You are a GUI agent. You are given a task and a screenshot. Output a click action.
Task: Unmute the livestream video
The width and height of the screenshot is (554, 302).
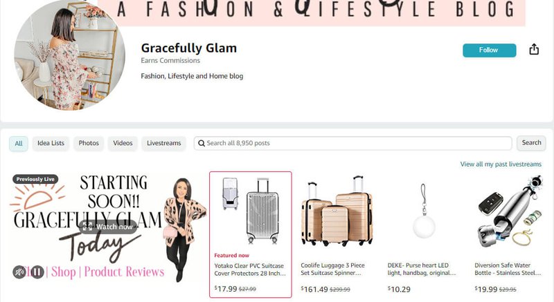coord(19,272)
